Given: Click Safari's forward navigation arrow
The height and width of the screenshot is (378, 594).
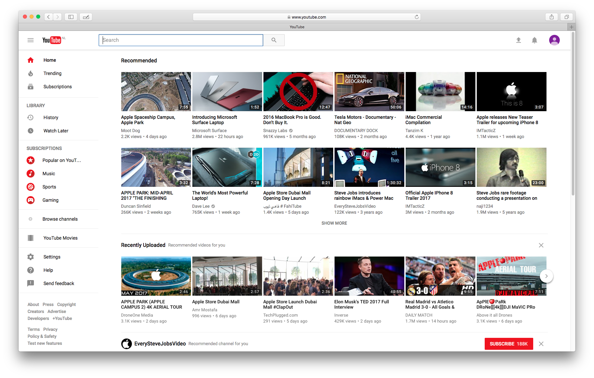Looking at the screenshot, I should click(x=57, y=17).
